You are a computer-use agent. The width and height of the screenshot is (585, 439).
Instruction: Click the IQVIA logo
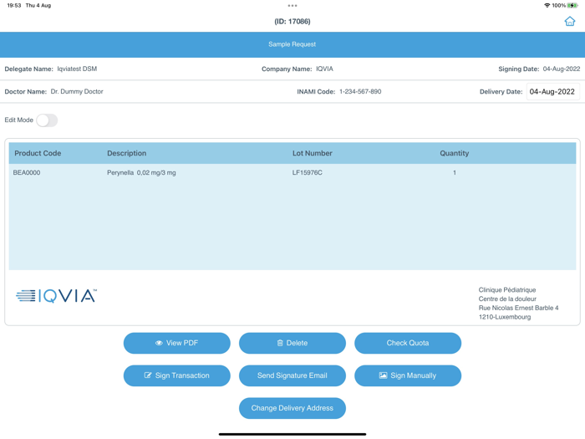56,296
